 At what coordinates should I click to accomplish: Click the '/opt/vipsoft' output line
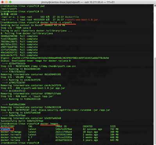[x=9, y=9]
